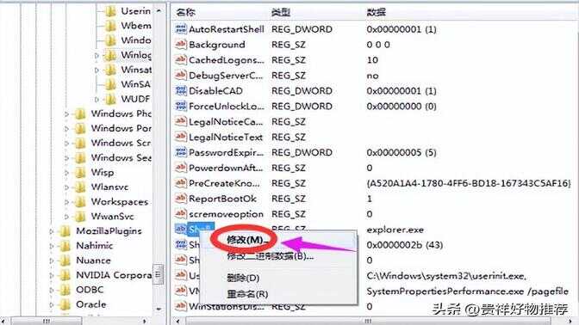Click the WinSAT folder icon
This screenshot has height=325, width=579.
point(110,84)
